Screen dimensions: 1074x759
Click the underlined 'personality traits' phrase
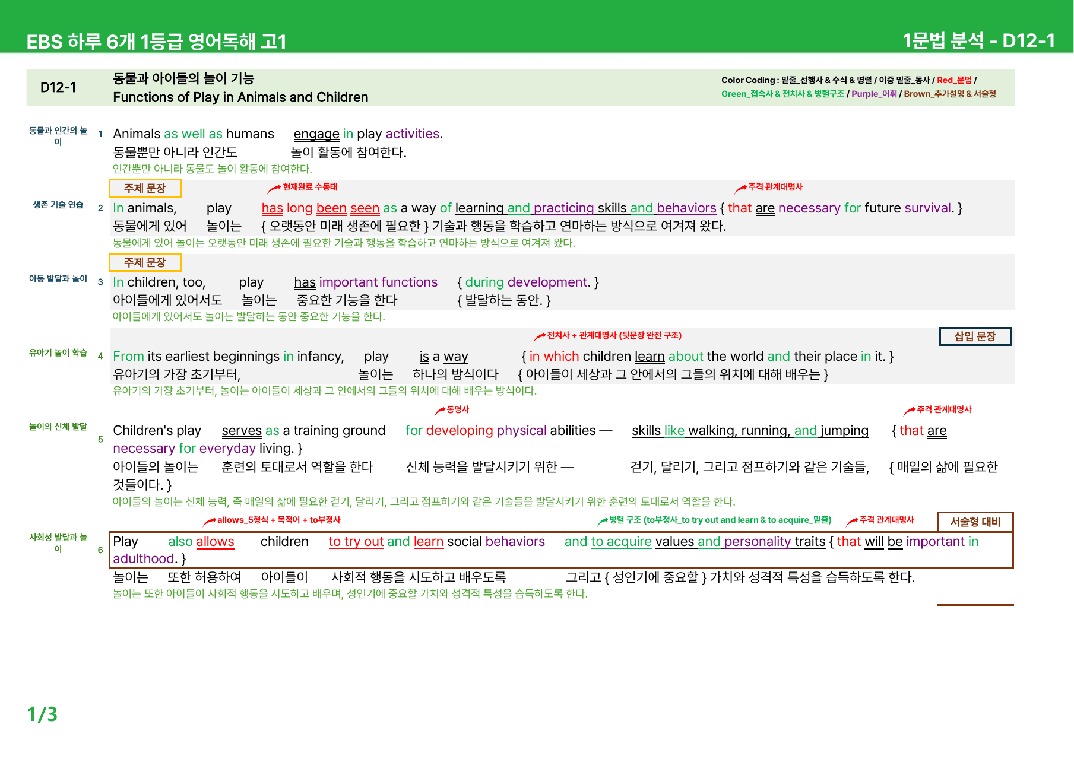coord(775,542)
